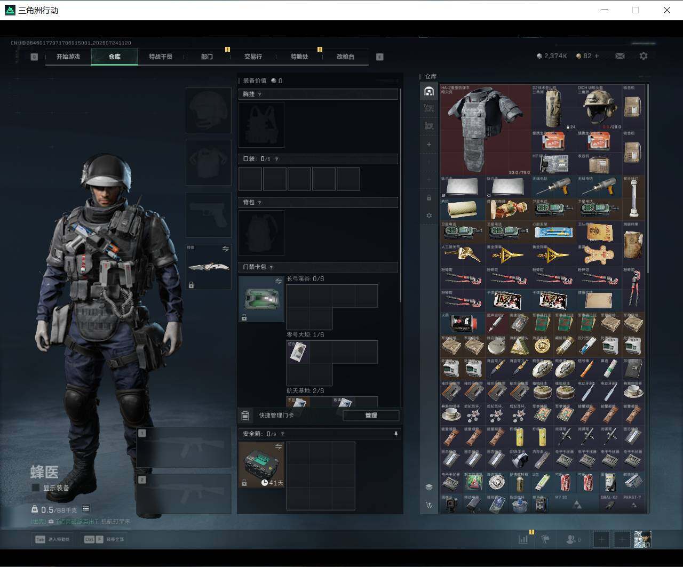This screenshot has width=683, height=567.
Task: Show help for 安全箱 section
Action: tap(282, 434)
